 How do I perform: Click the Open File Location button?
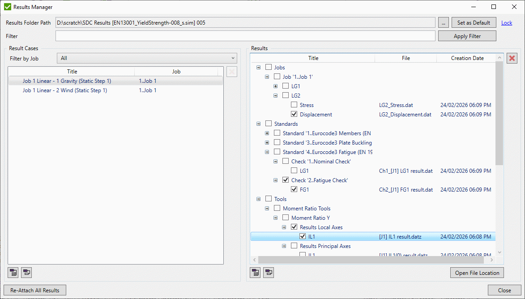[477, 273]
